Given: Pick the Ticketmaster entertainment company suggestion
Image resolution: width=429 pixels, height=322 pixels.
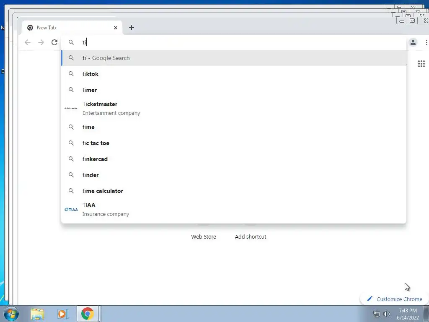Looking at the screenshot, I should click(x=234, y=109).
